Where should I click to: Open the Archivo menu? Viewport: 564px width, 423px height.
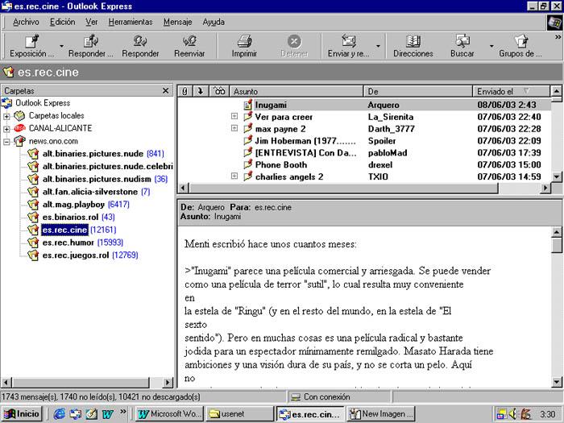[26, 22]
